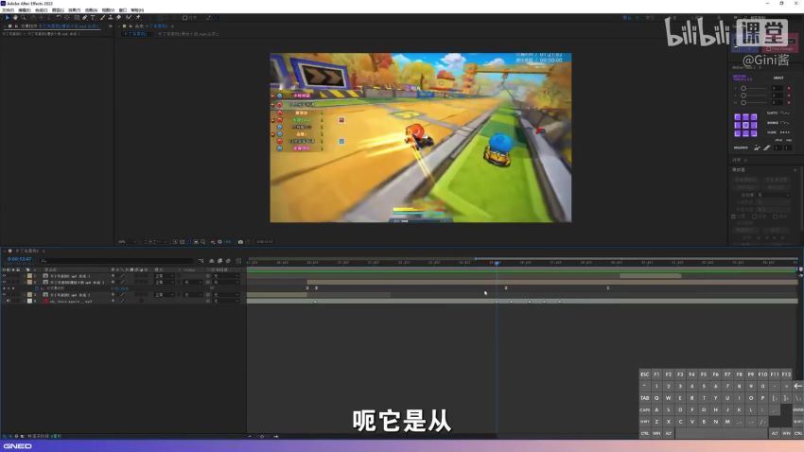Open blend mode dropdown for layer 3
The height and width of the screenshot is (452, 804).
(x=164, y=295)
